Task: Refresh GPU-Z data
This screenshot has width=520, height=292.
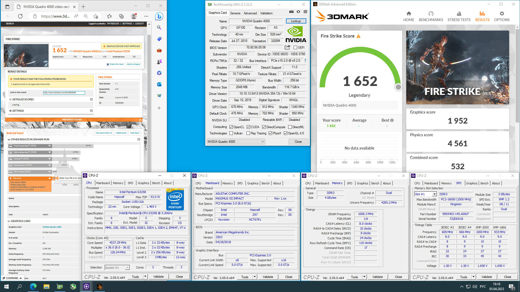Action: (298, 12)
